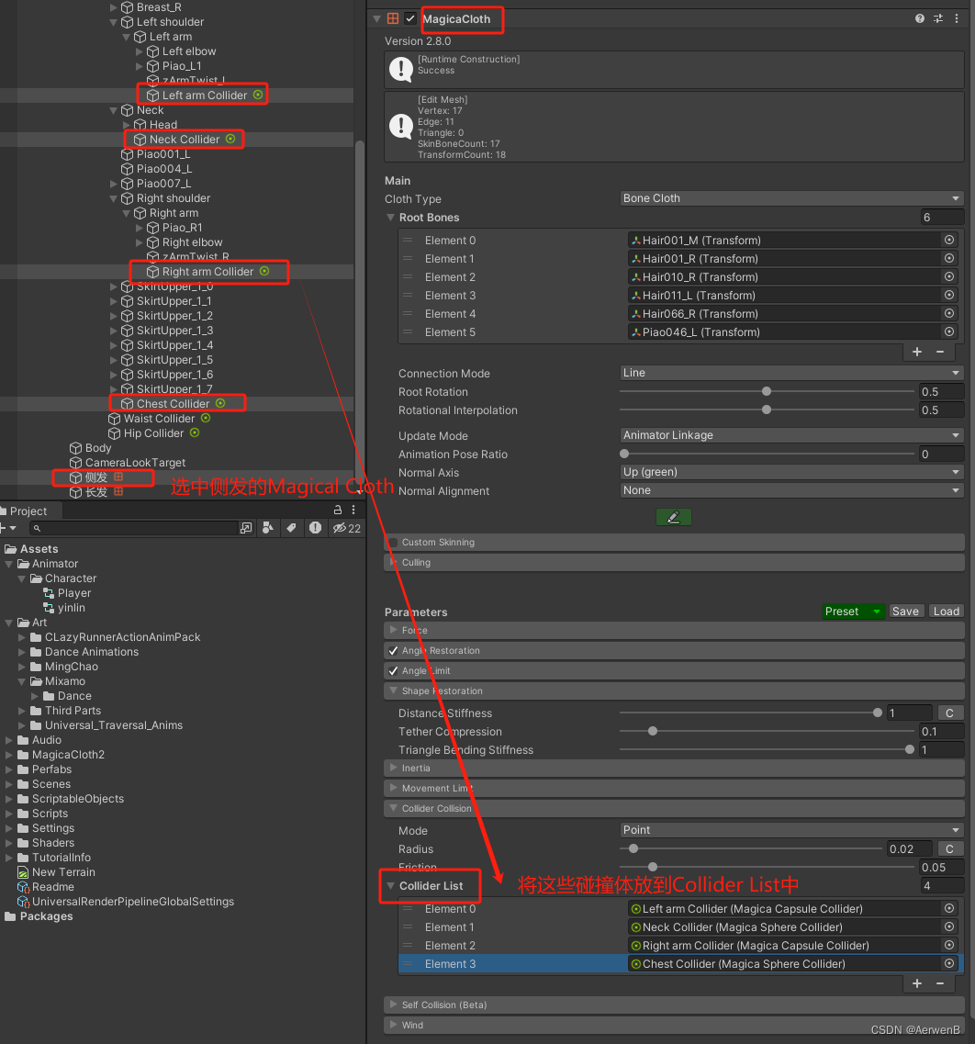Remove a Root Bones element with minus
This screenshot has width=975, height=1044.
tap(940, 352)
